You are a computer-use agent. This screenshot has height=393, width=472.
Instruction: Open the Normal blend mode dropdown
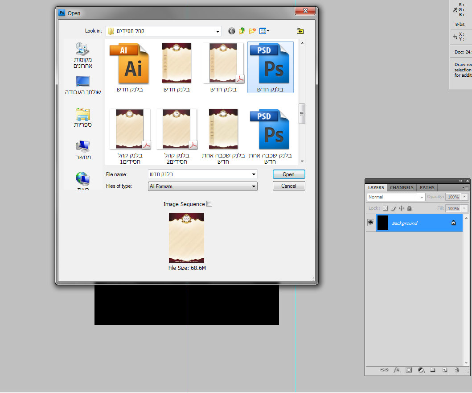coord(396,197)
